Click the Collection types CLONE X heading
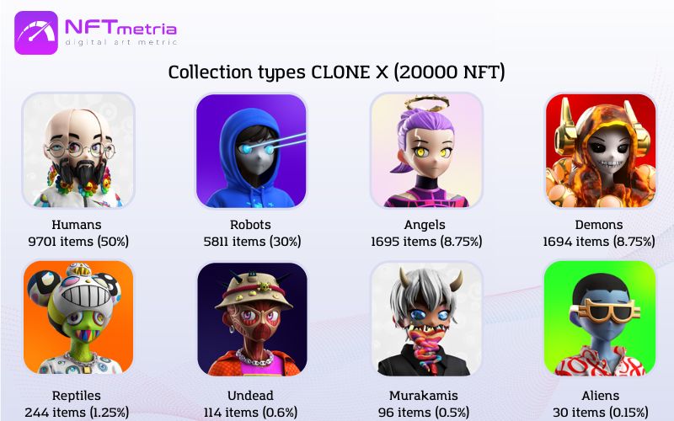Screen dimensions: 674x421 (x=336, y=72)
